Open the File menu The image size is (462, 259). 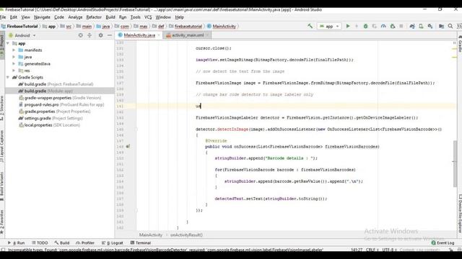pos(3,17)
